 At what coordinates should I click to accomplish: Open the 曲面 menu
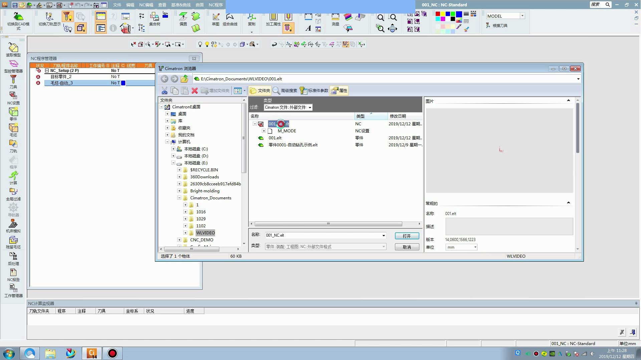199,5
